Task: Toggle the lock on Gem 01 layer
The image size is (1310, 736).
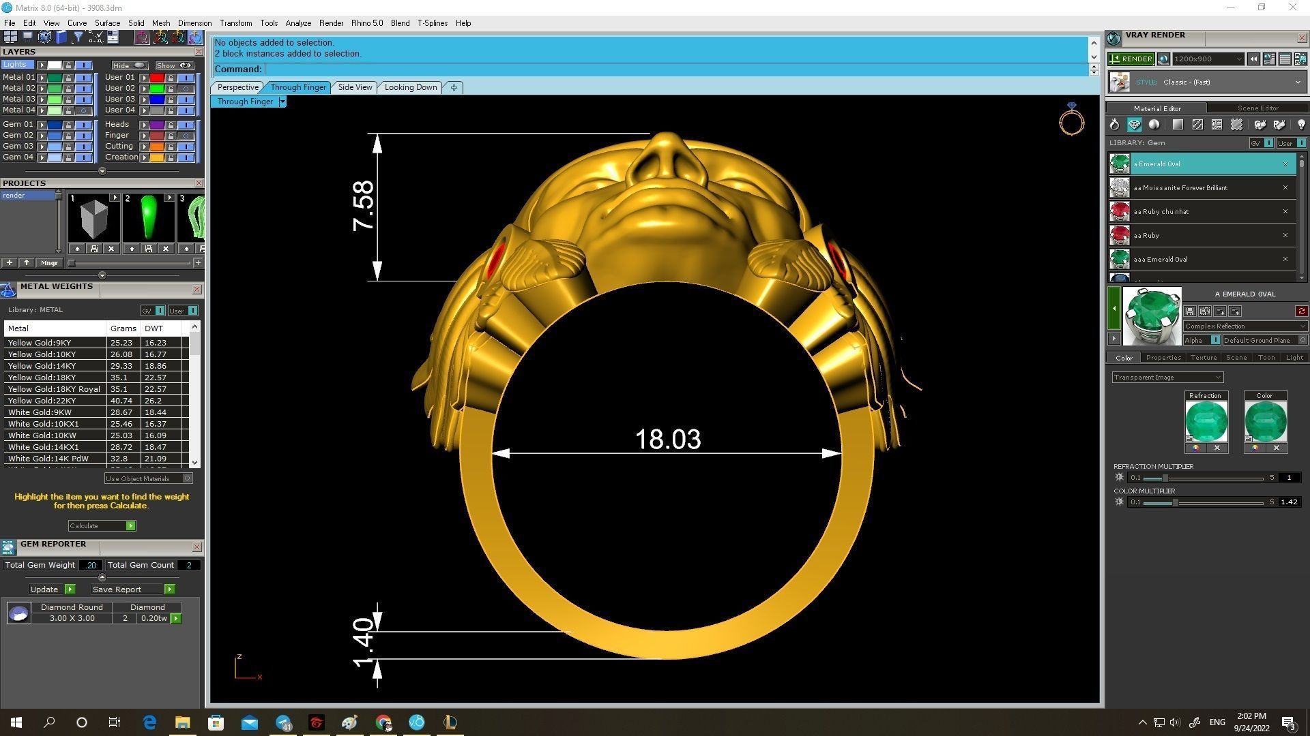Action: pos(68,125)
